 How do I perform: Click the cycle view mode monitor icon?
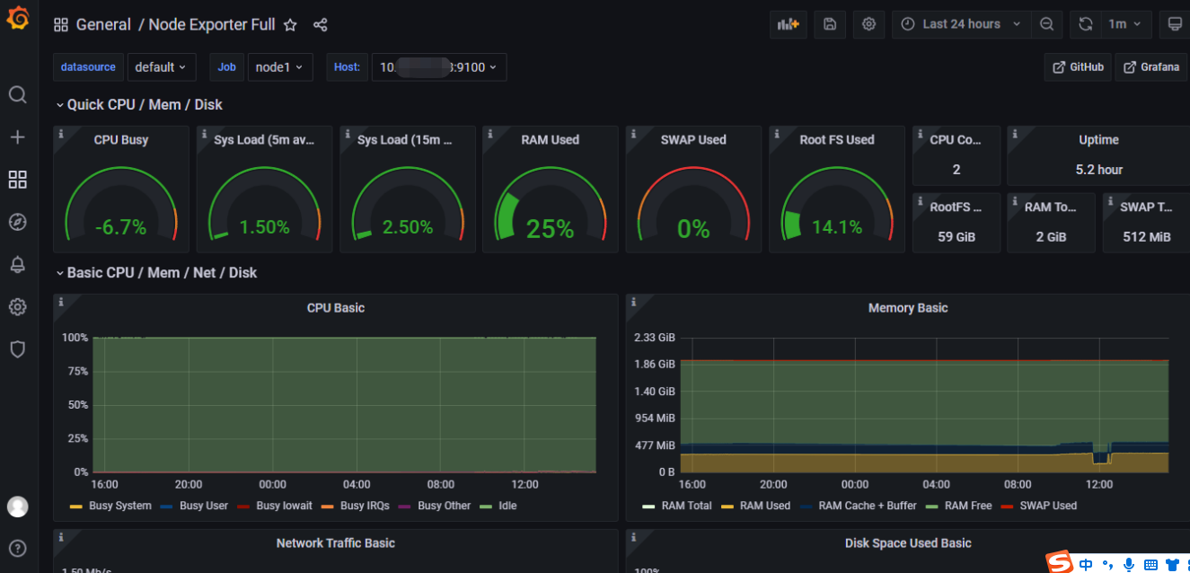pyautogui.click(x=1174, y=24)
